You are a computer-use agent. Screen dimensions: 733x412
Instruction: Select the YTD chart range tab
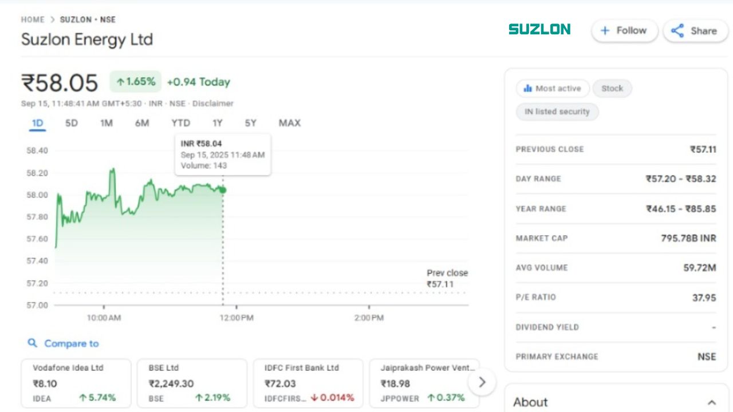(180, 123)
